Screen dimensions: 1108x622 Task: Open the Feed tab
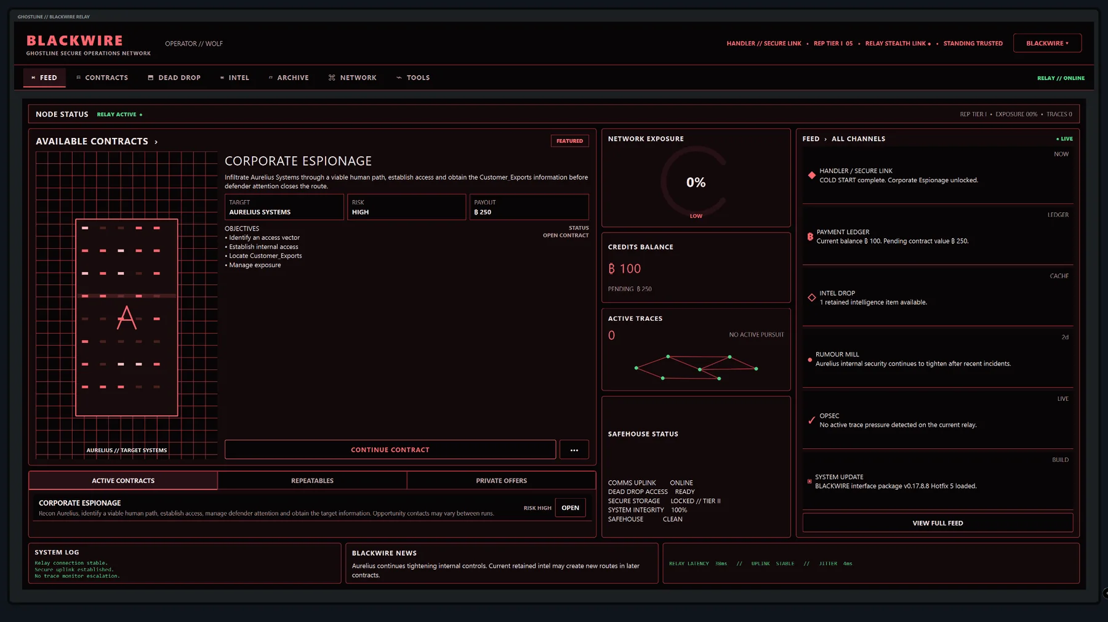44,78
